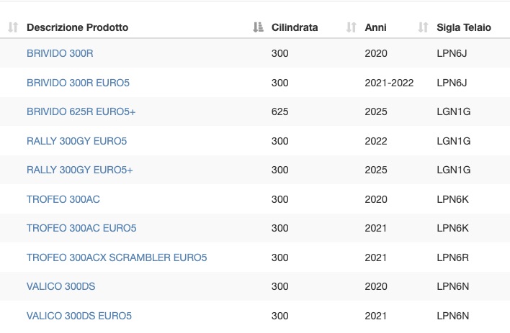Select the VALICO 300DS link

(x=61, y=286)
